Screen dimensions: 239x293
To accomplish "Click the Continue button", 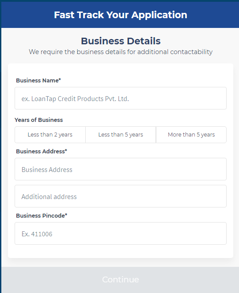I will click(x=120, y=280).
